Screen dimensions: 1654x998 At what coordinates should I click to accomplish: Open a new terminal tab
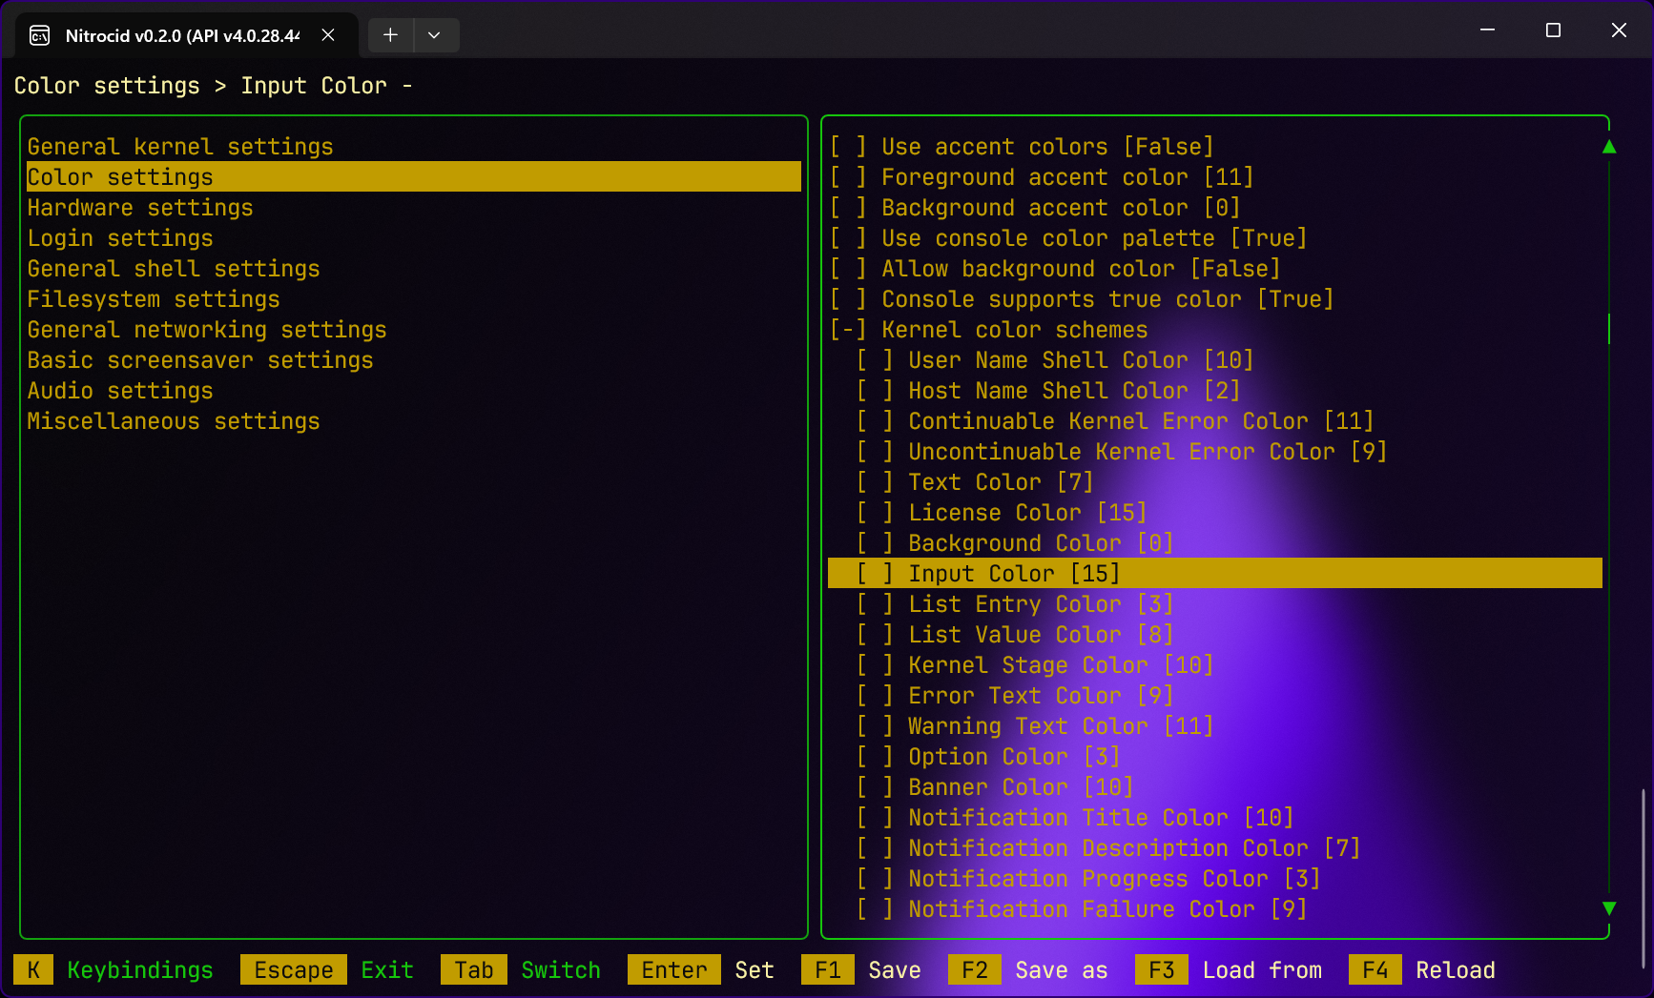[390, 35]
